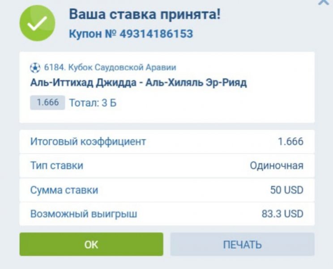Click the word Купон in the coupon line

(x=86, y=34)
